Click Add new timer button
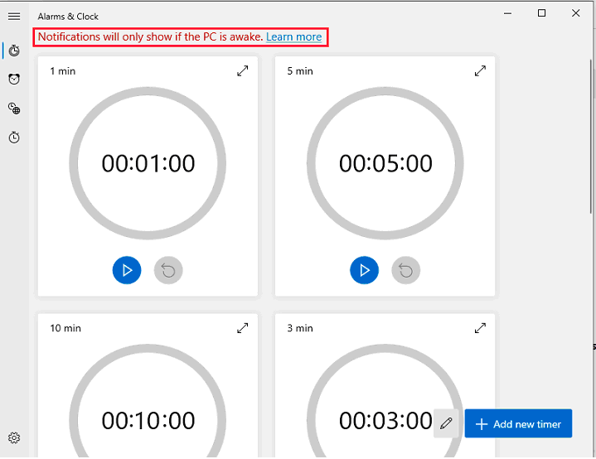This screenshot has width=596, height=459. click(x=518, y=423)
